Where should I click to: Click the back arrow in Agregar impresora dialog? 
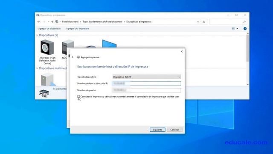pos(73,57)
